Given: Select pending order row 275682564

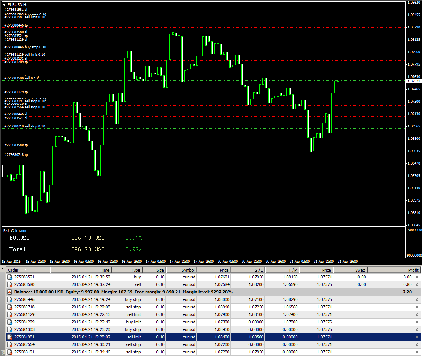Looking at the screenshot, I should pyautogui.click(x=213, y=344).
